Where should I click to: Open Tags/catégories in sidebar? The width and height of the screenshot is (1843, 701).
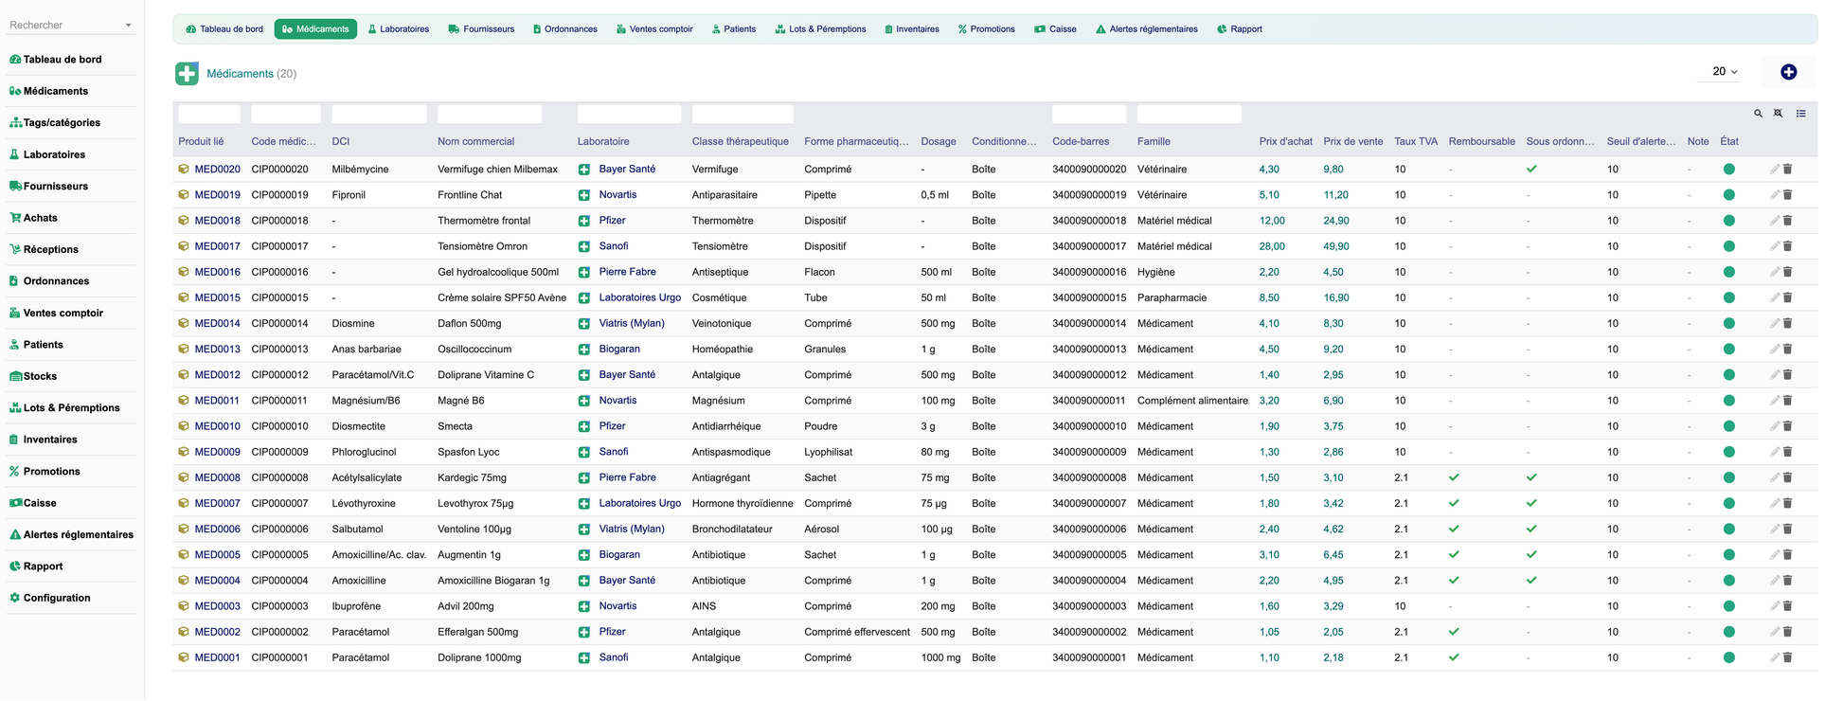(x=62, y=123)
